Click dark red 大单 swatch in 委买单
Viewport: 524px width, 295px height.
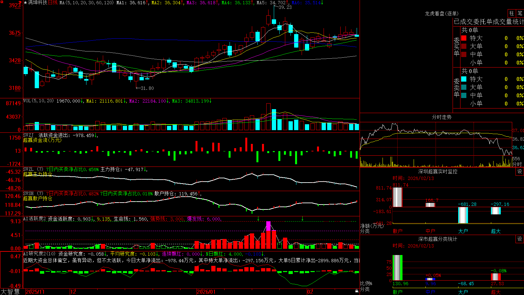coord(464,46)
